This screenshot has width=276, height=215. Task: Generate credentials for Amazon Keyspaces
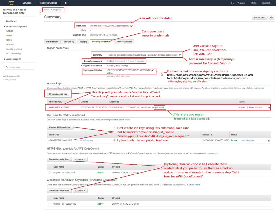click(59, 190)
